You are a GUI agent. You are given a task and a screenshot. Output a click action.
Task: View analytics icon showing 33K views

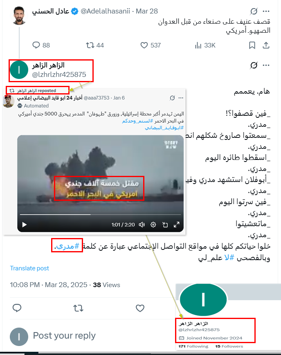coord(198,45)
